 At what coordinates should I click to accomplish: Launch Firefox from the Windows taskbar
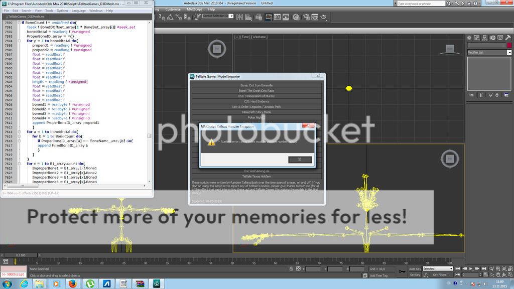[x=72, y=284]
